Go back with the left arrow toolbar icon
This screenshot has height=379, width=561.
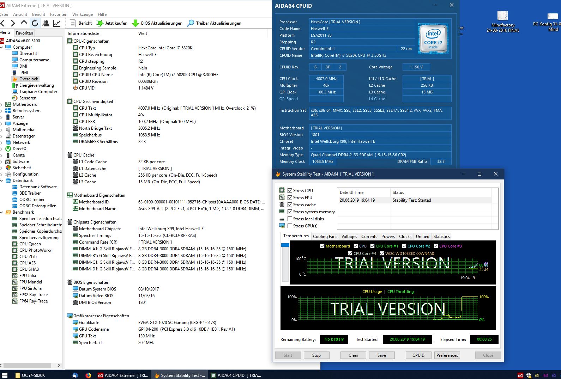[x=2, y=23]
